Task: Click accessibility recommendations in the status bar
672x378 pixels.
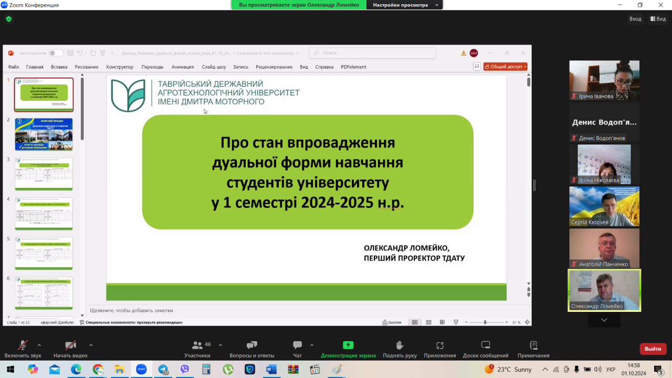Action: (131, 322)
